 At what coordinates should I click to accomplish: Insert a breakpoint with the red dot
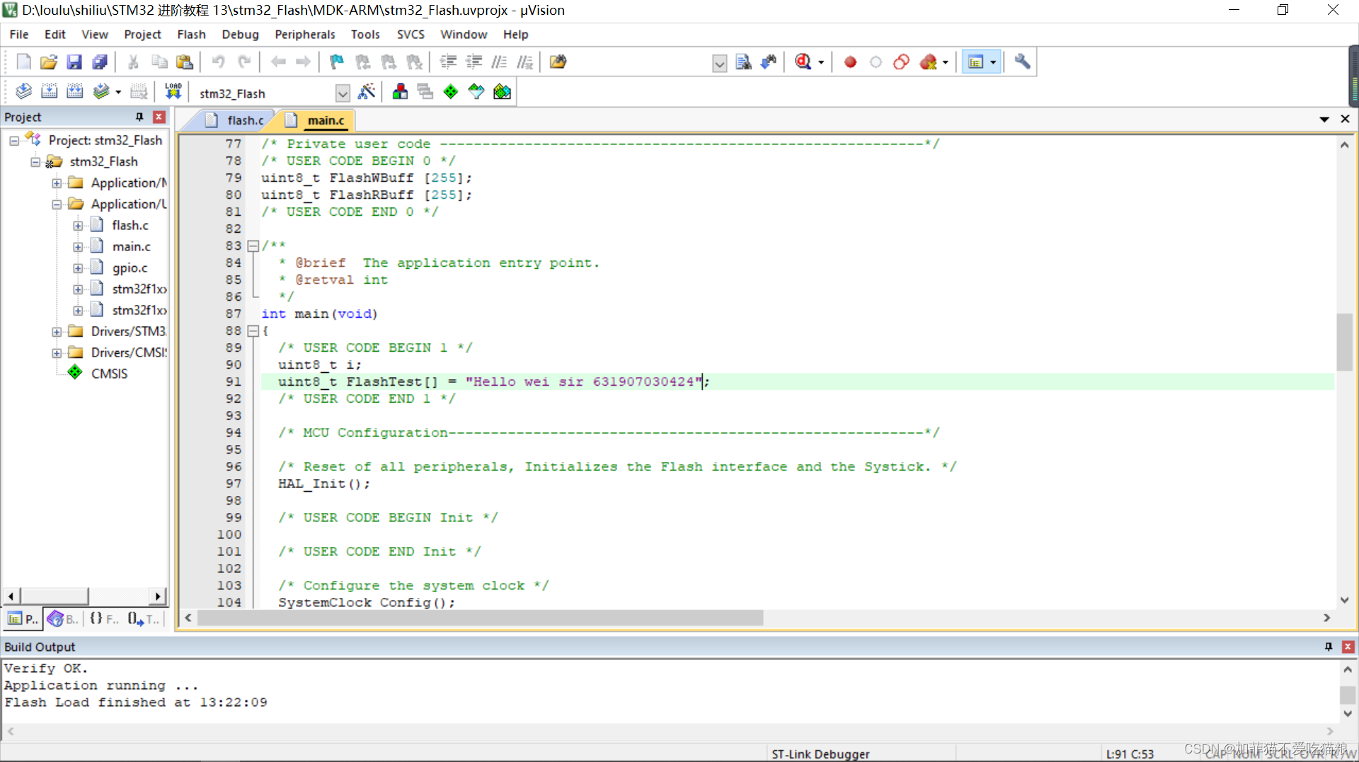tap(850, 62)
